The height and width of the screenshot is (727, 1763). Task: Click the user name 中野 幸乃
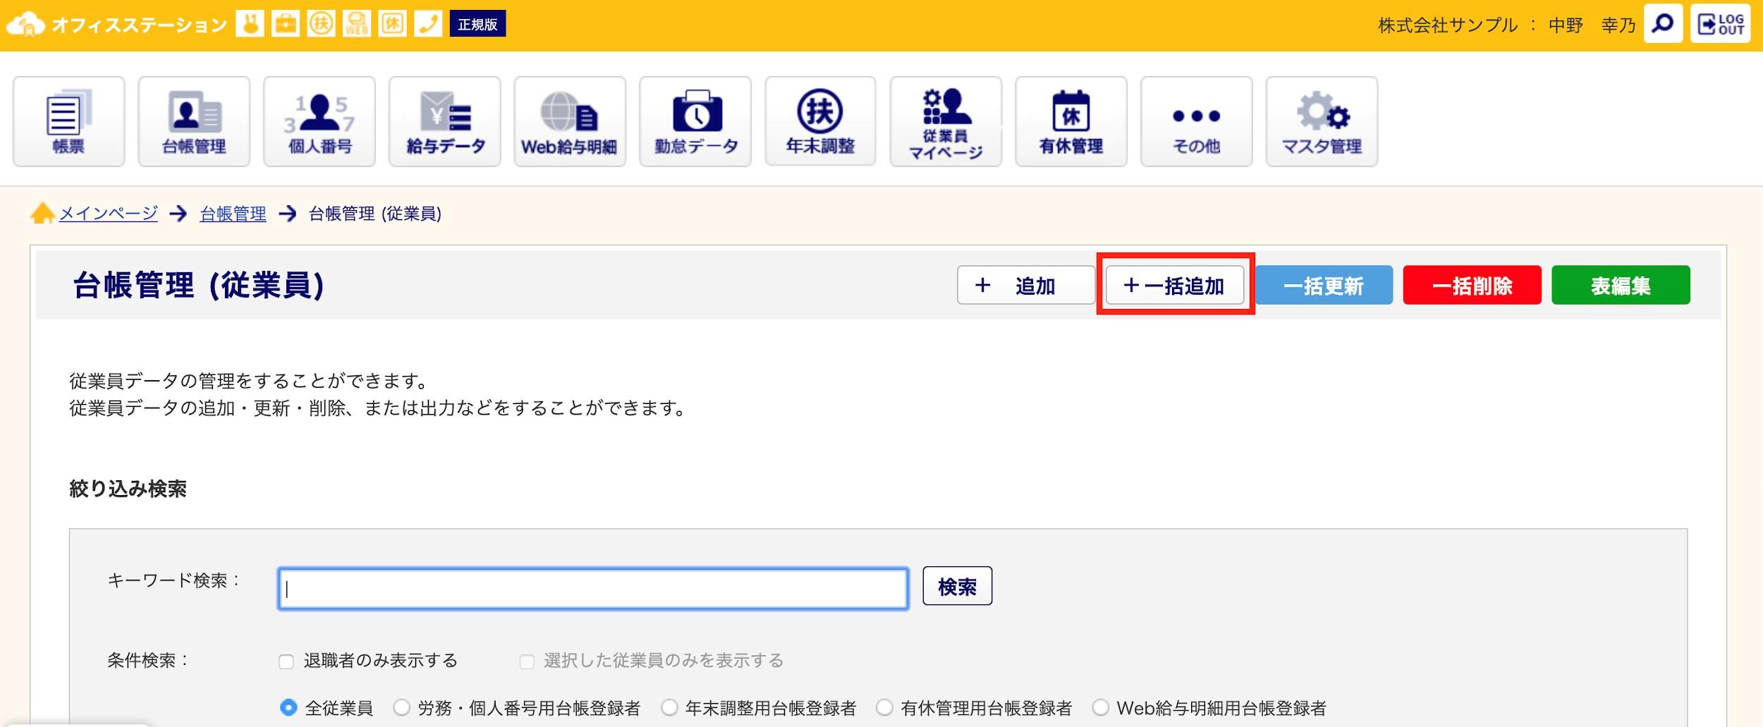tap(1592, 25)
